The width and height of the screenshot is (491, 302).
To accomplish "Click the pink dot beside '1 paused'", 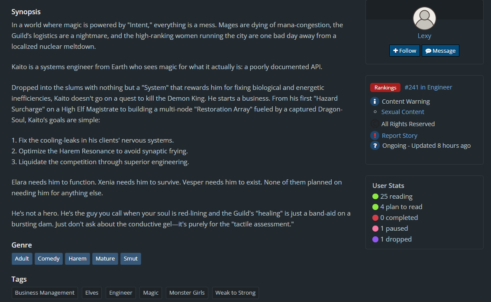I will [x=375, y=229].
